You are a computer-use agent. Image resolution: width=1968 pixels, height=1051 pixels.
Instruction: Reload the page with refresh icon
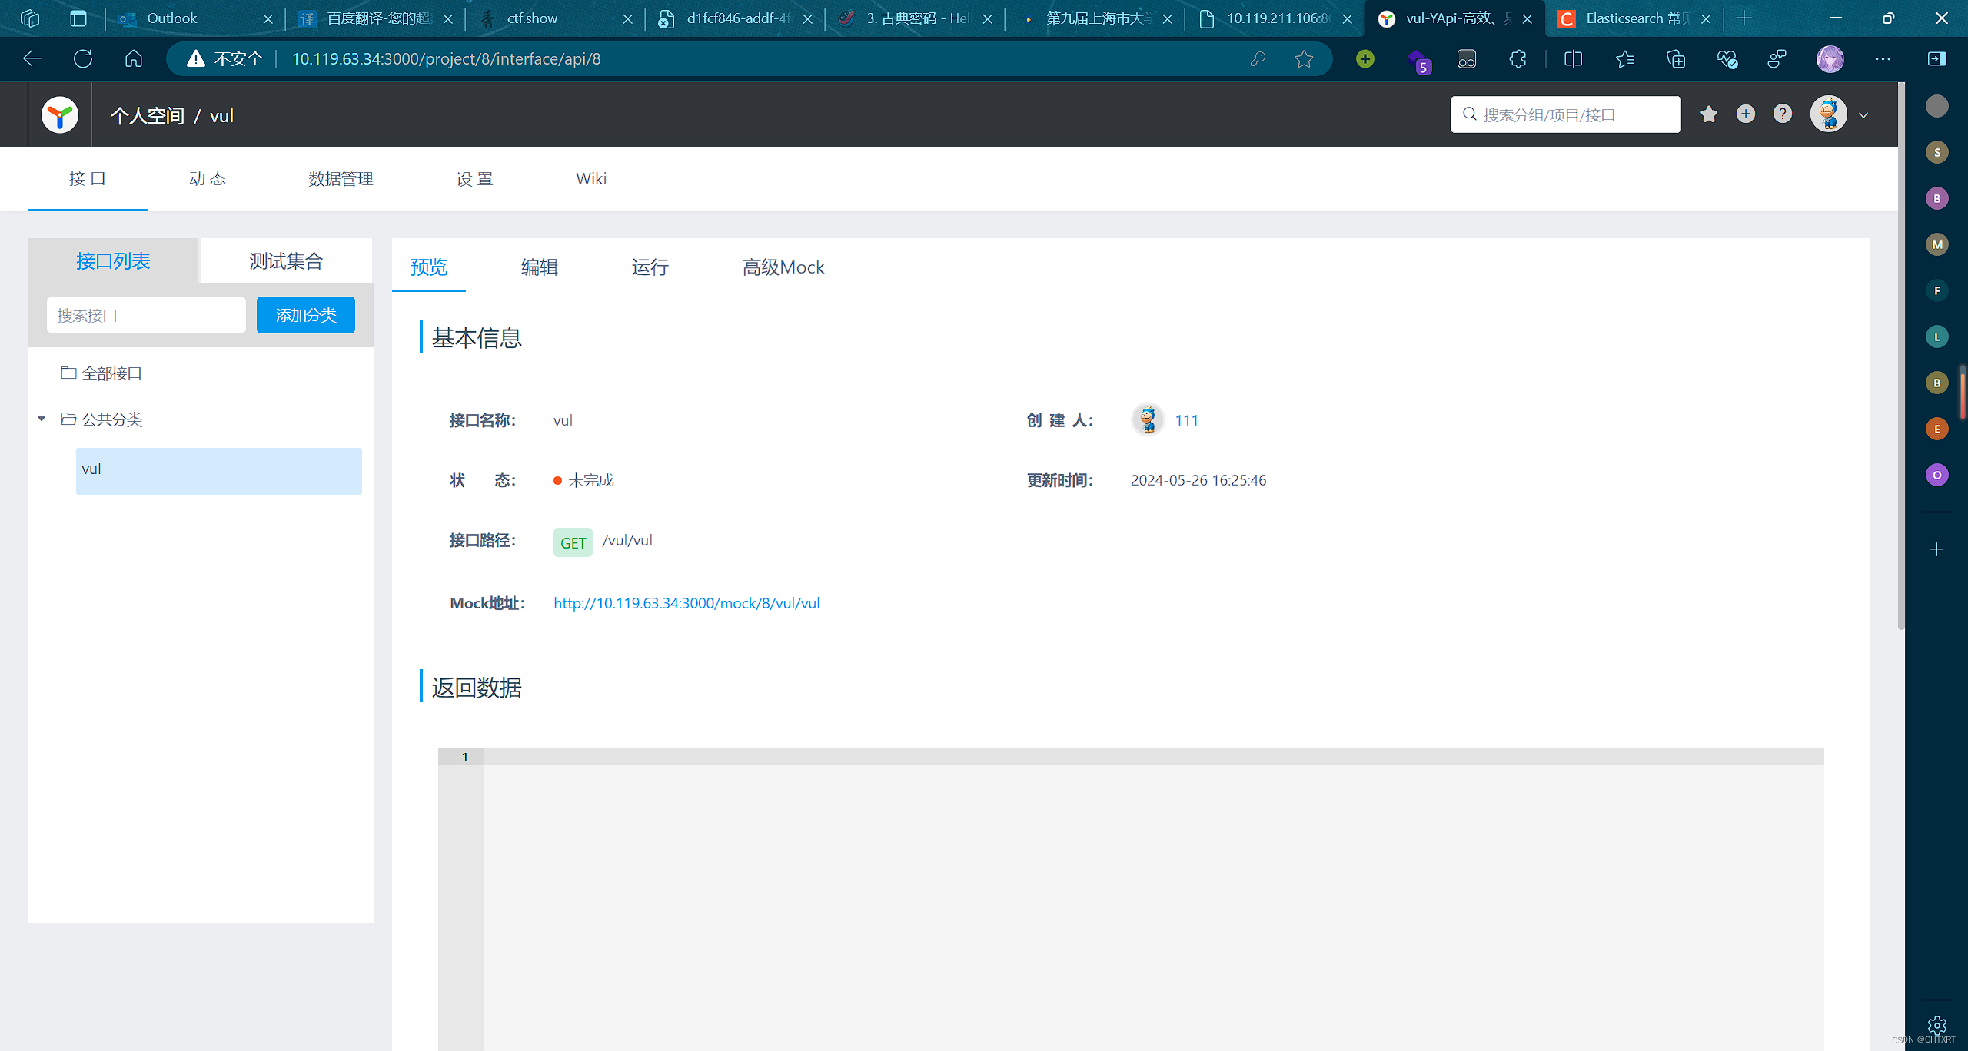[83, 58]
